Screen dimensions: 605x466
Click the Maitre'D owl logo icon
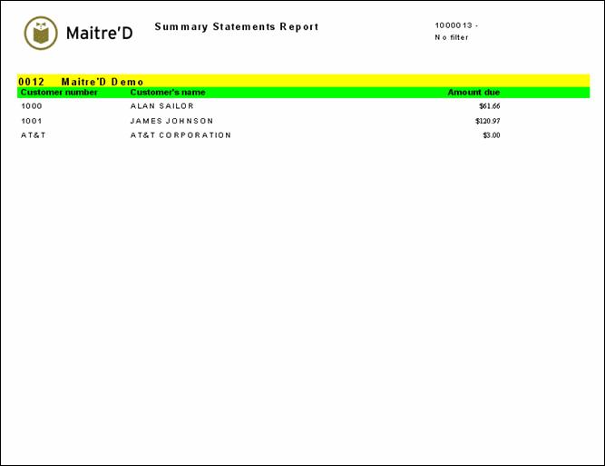(40, 34)
